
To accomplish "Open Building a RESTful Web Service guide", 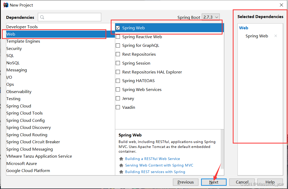I will [152, 159].
